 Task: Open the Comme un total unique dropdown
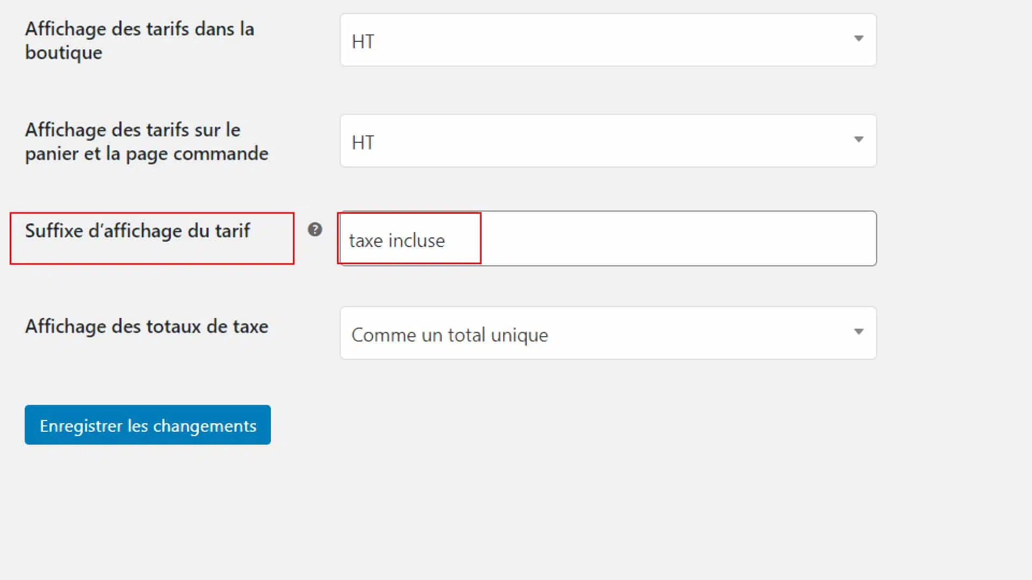608,333
